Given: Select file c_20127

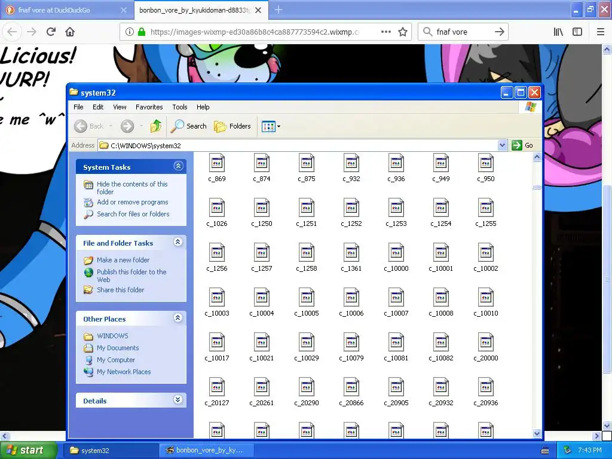Looking at the screenshot, I should [x=217, y=393].
